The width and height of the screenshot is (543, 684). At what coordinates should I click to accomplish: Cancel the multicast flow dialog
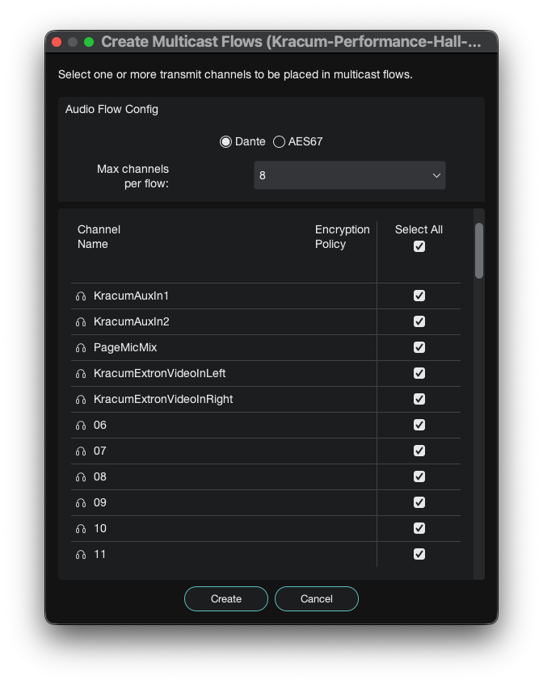(317, 599)
